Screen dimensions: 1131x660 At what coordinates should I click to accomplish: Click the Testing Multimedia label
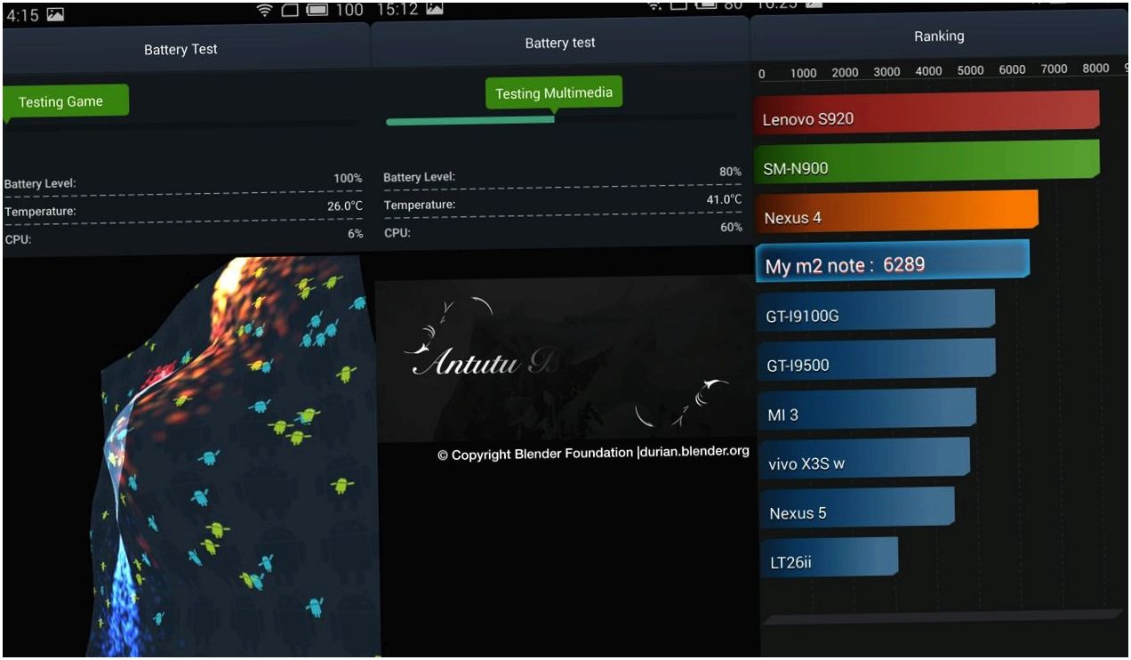tap(553, 93)
